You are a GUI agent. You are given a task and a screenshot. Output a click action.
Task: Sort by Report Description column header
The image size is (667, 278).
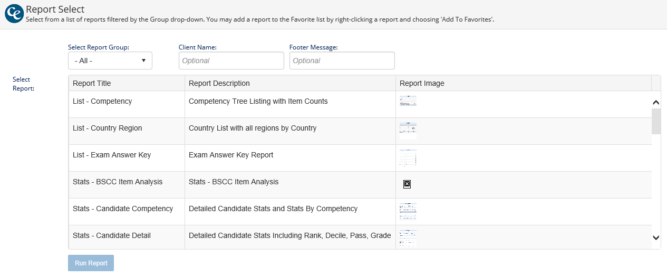coord(219,83)
